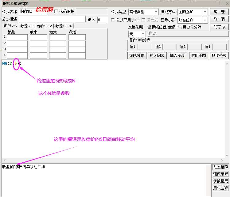Click the 应用于图 button
230x197 pixels.
[198, 55]
